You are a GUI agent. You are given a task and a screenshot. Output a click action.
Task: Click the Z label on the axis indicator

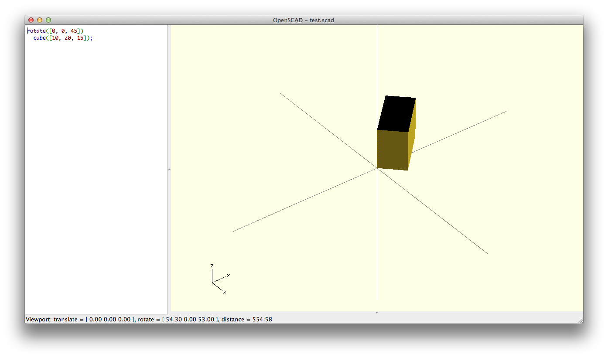(x=212, y=266)
